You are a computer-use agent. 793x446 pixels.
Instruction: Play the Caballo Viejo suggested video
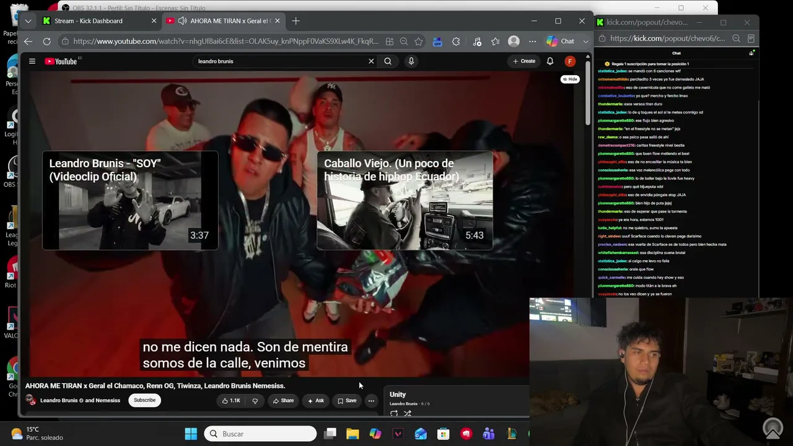405,201
